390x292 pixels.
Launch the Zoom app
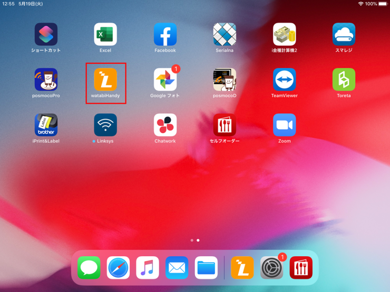pos(284,125)
